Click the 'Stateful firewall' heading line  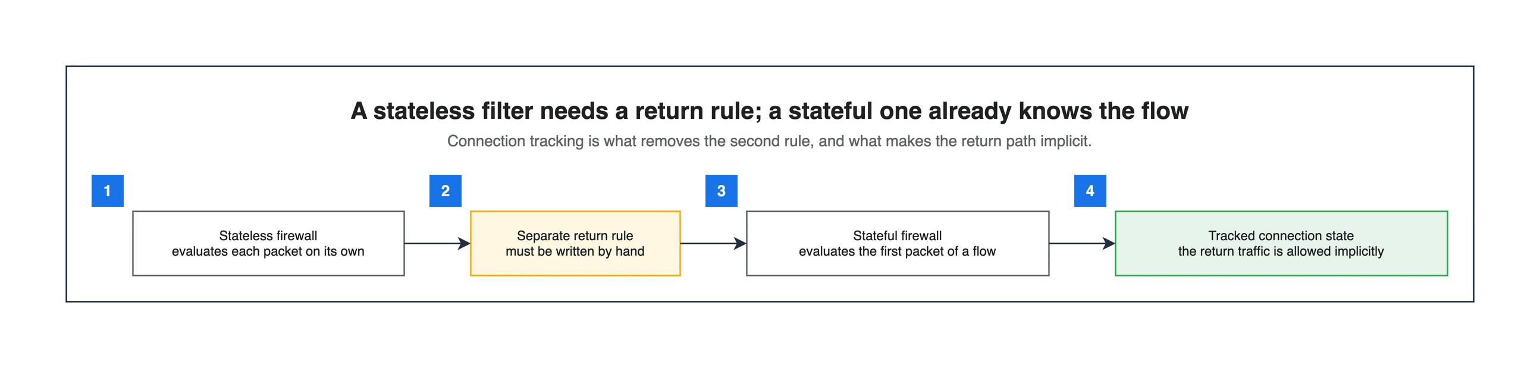[898, 235]
